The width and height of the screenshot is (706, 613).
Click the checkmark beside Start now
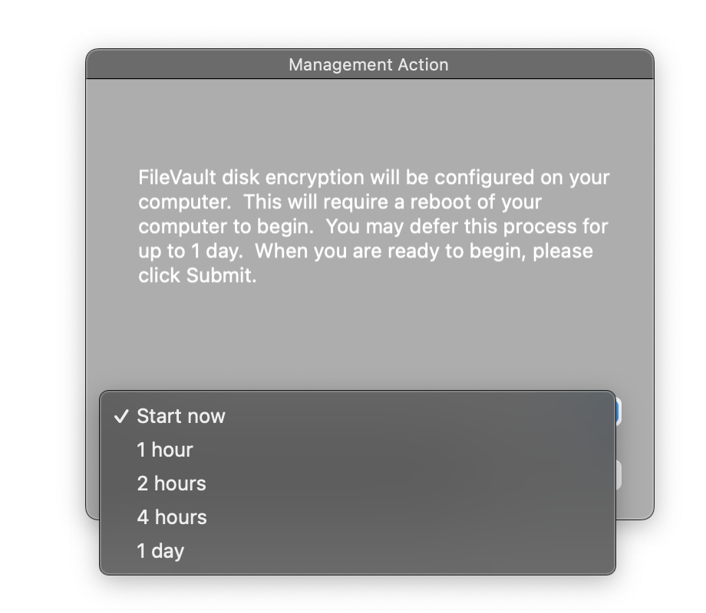[120, 416]
